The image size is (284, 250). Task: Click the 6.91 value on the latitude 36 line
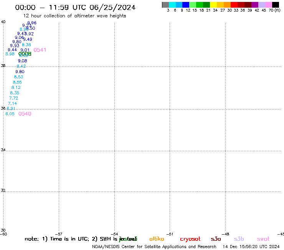[x=11, y=108]
